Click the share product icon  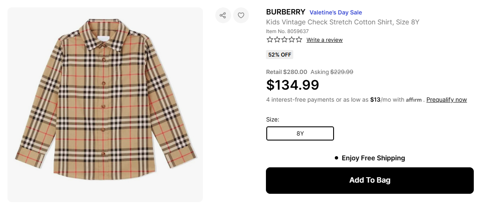click(x=223, y=16)
